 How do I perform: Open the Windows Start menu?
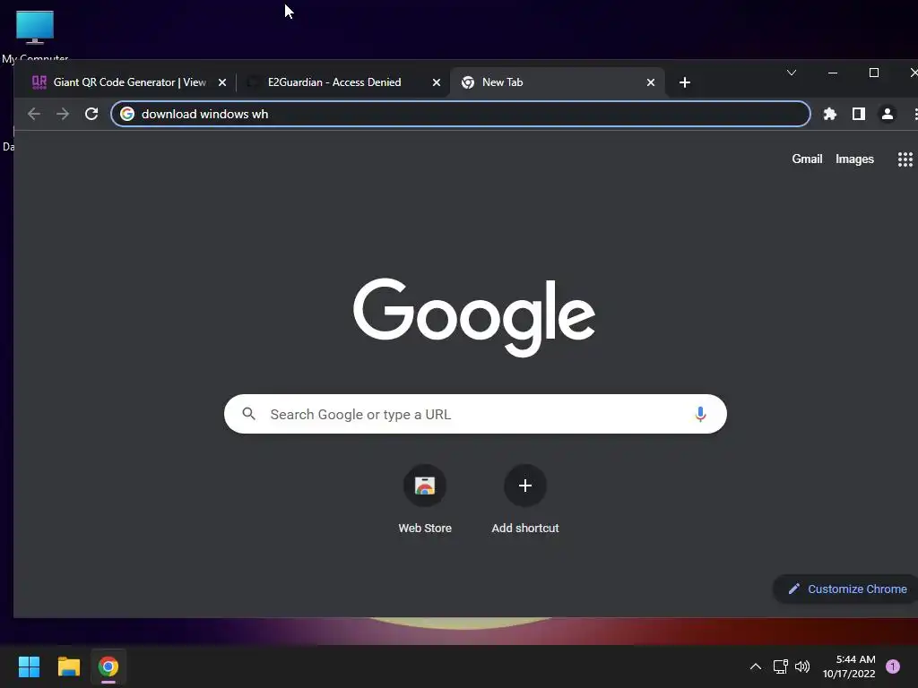tap(29, 666)
